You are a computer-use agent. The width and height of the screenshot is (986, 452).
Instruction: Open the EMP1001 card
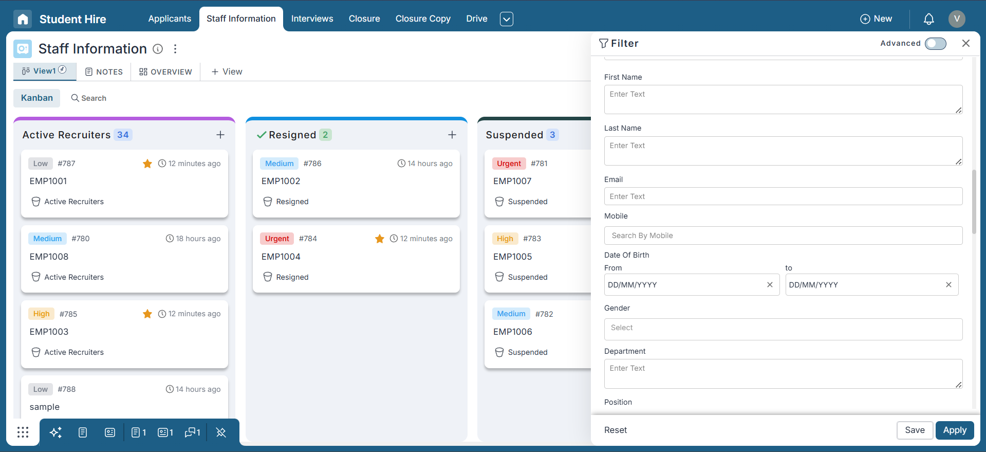click(x=124, y=184)
